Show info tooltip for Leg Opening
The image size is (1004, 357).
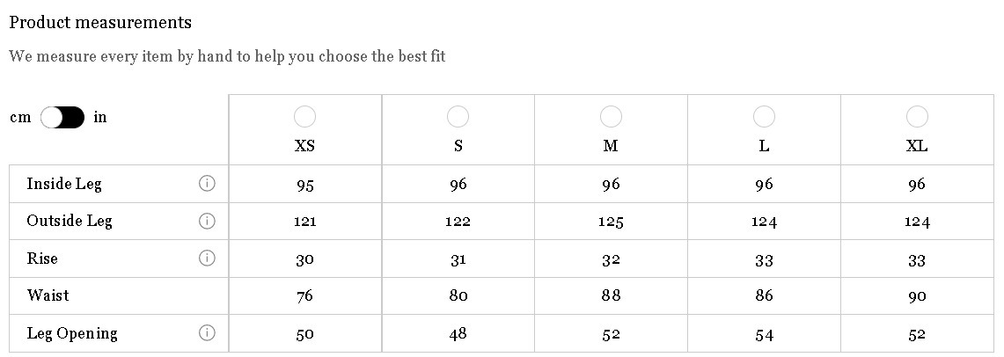(x=207, y=332)
